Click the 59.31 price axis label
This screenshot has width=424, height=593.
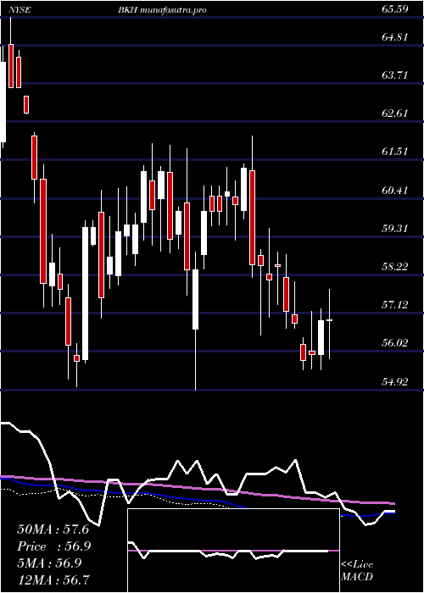(395, 229)
